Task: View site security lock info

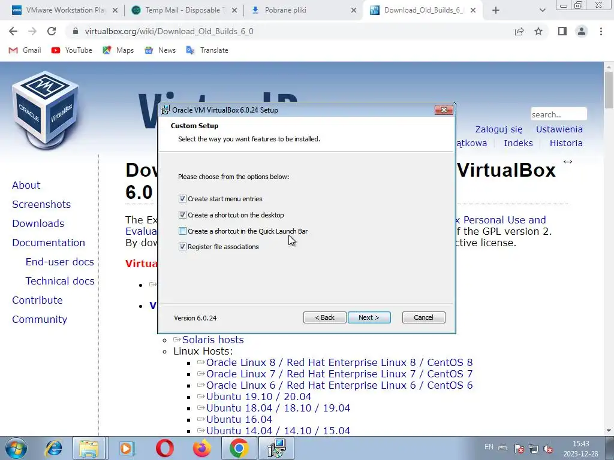Action: [76, 31]
